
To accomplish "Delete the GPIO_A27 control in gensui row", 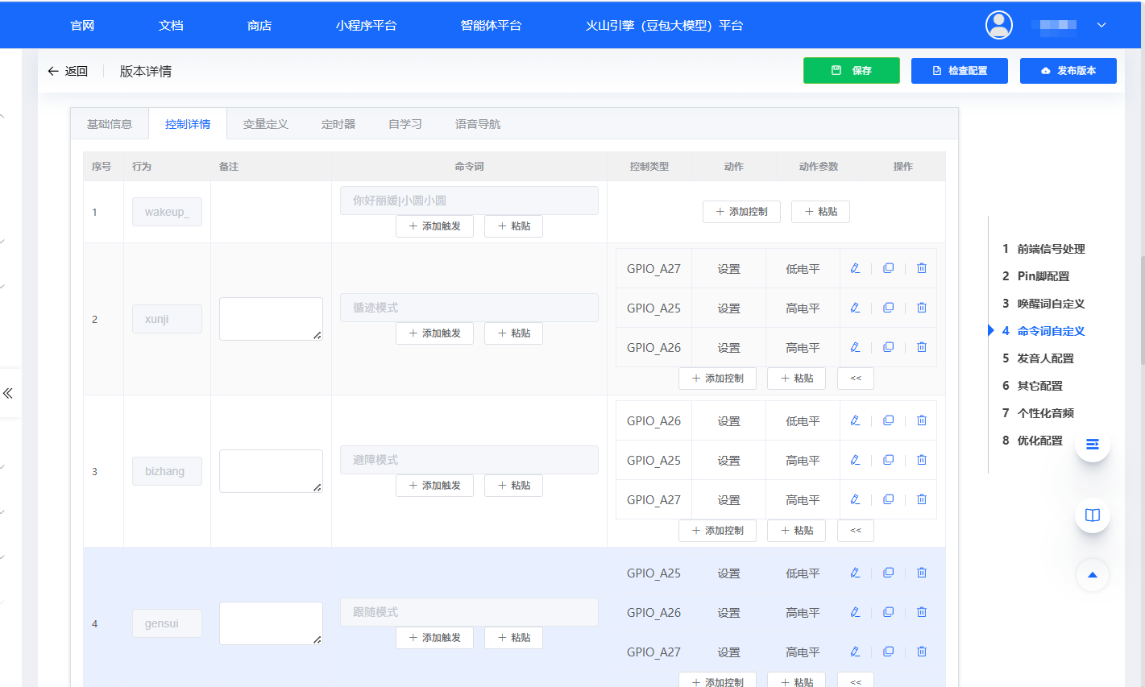I will tap(922, 652).
